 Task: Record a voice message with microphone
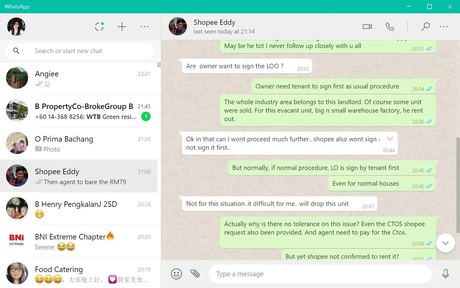click(x=446, y=274)
